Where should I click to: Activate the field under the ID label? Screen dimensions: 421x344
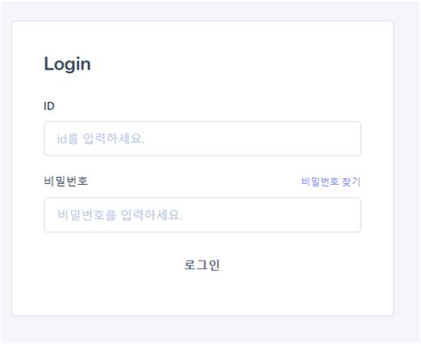pos(203,139)
